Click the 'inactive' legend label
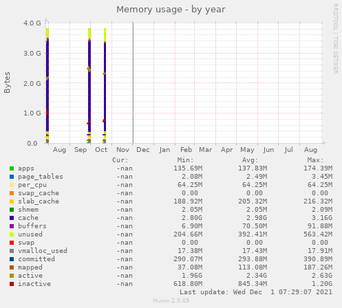Viewport: 342px width, 308px height. click(x=34, y=284)
